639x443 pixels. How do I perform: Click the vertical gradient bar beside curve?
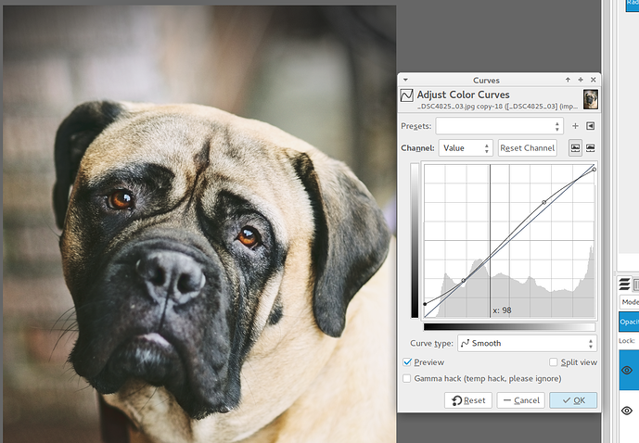pos(415,241)
